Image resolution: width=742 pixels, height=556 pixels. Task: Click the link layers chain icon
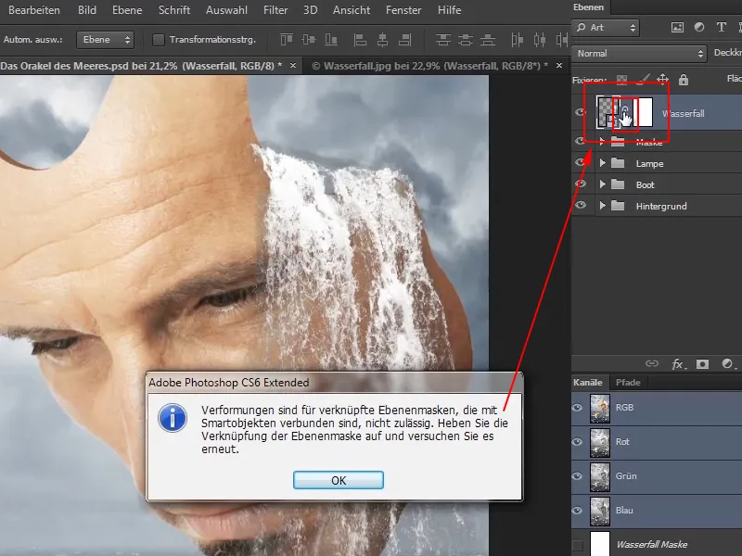(x=652, y=363)
